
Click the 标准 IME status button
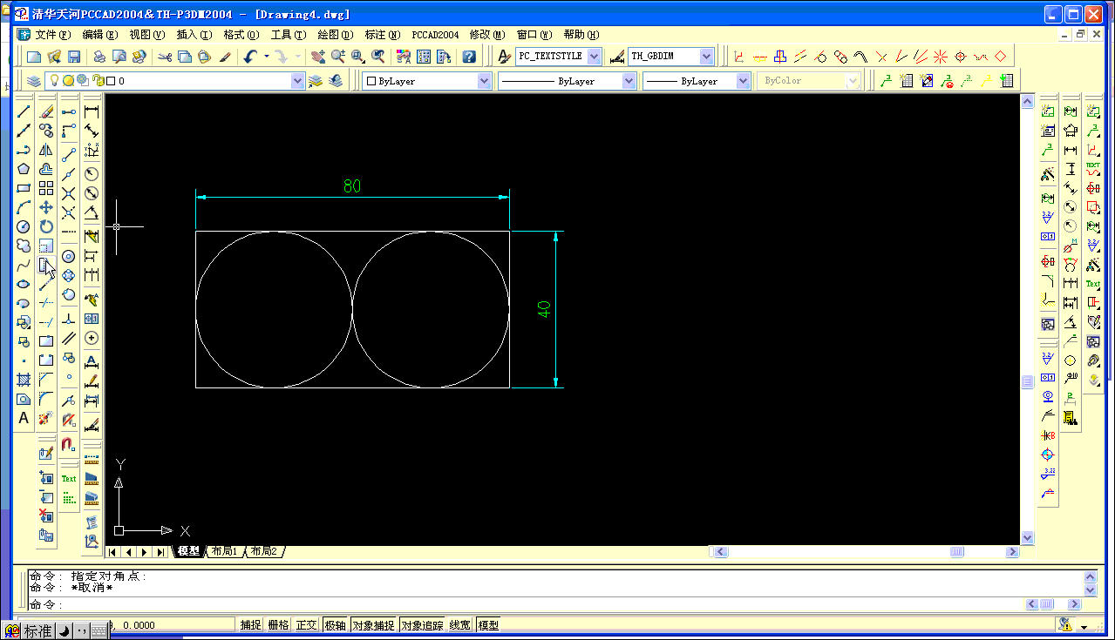click(x=38, y=631)
